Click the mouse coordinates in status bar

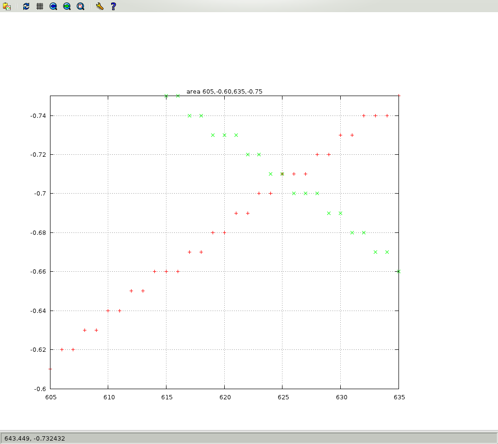click(34, 438)
